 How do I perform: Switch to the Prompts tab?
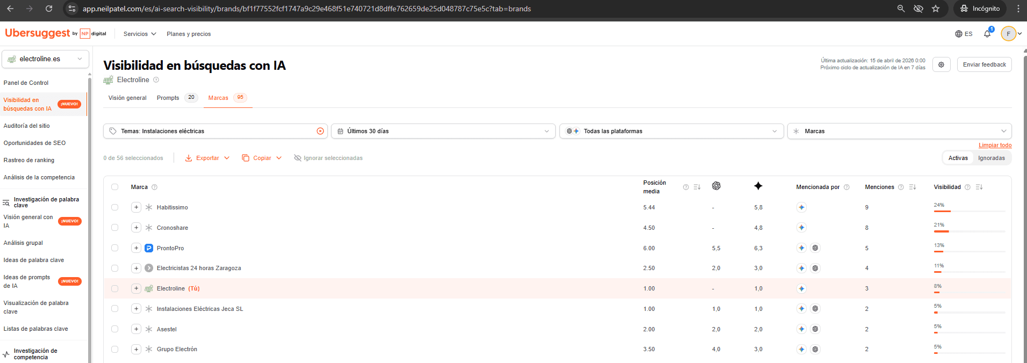point(177,98)
